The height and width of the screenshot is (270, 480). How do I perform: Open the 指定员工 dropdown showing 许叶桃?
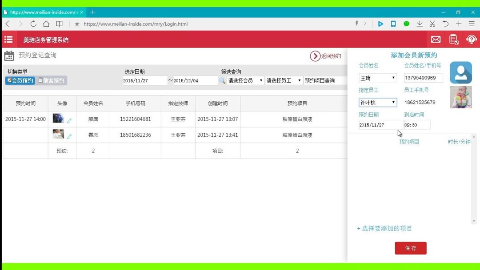tap(377, 102)
